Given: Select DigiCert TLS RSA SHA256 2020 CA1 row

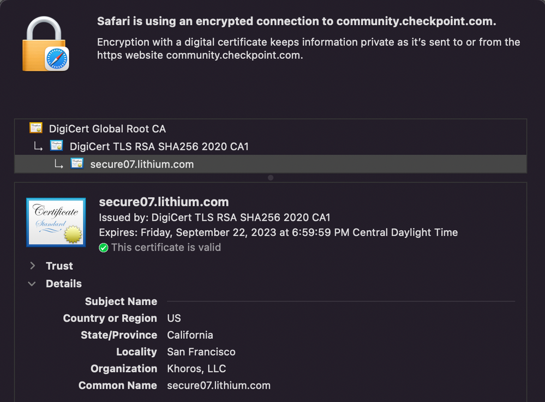Looking at the screenshot, I should tap(271, 146).
